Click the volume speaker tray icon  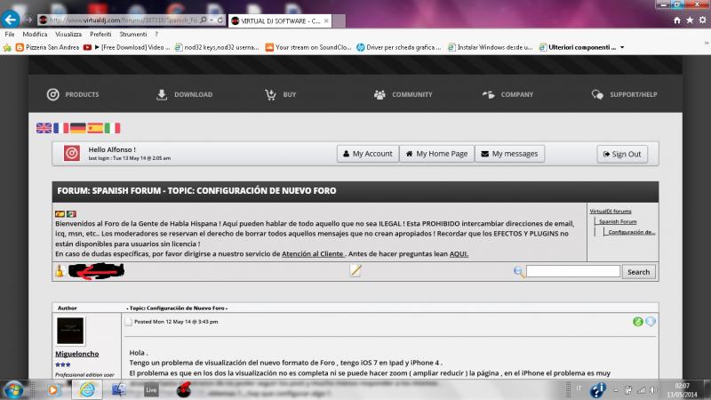(653, 390)
